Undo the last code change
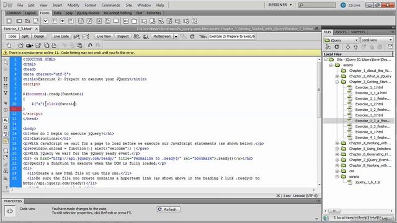 pos(90,45)
